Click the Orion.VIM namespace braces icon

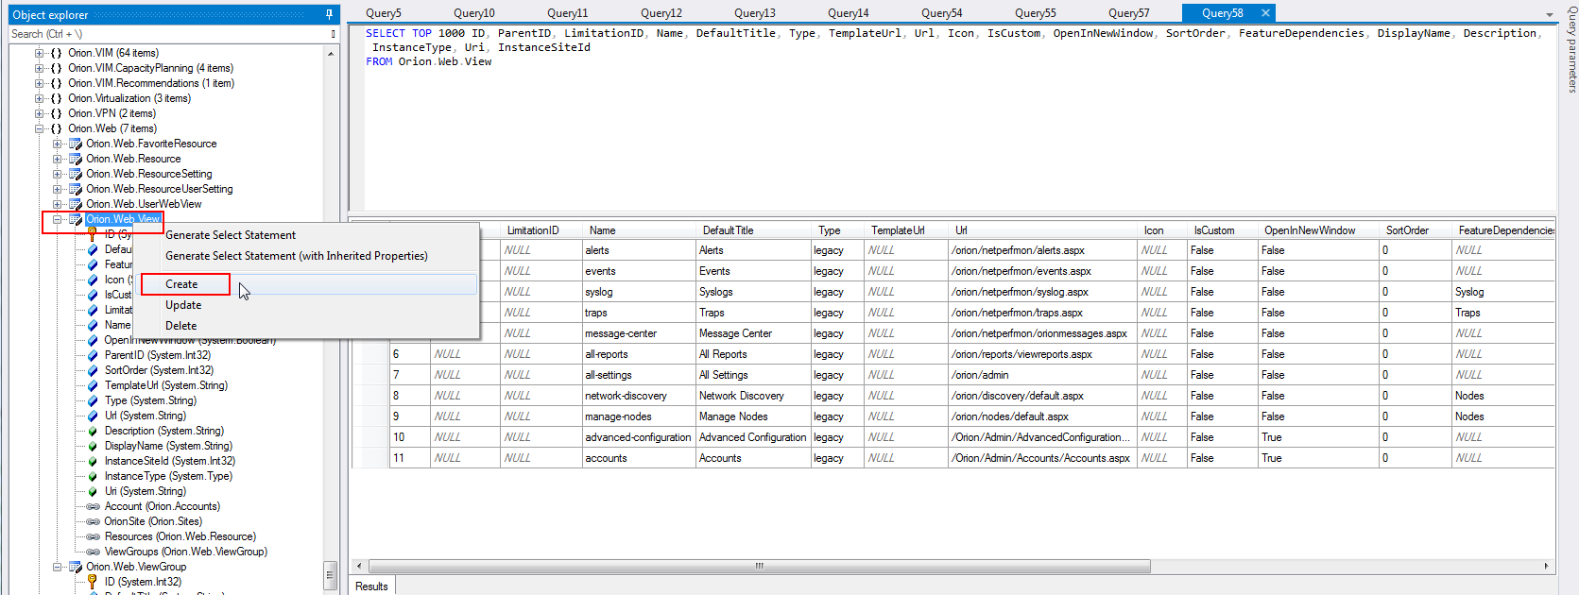click(x=57, y=53)
